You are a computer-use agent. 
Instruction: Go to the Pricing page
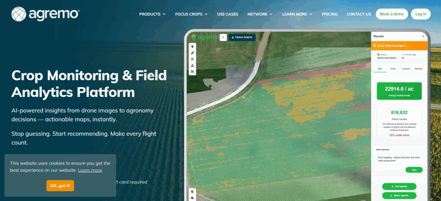coord(329,14)
